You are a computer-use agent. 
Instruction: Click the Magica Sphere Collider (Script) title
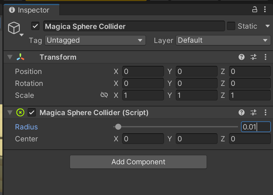pyautogui.click(x=94, y=113)
